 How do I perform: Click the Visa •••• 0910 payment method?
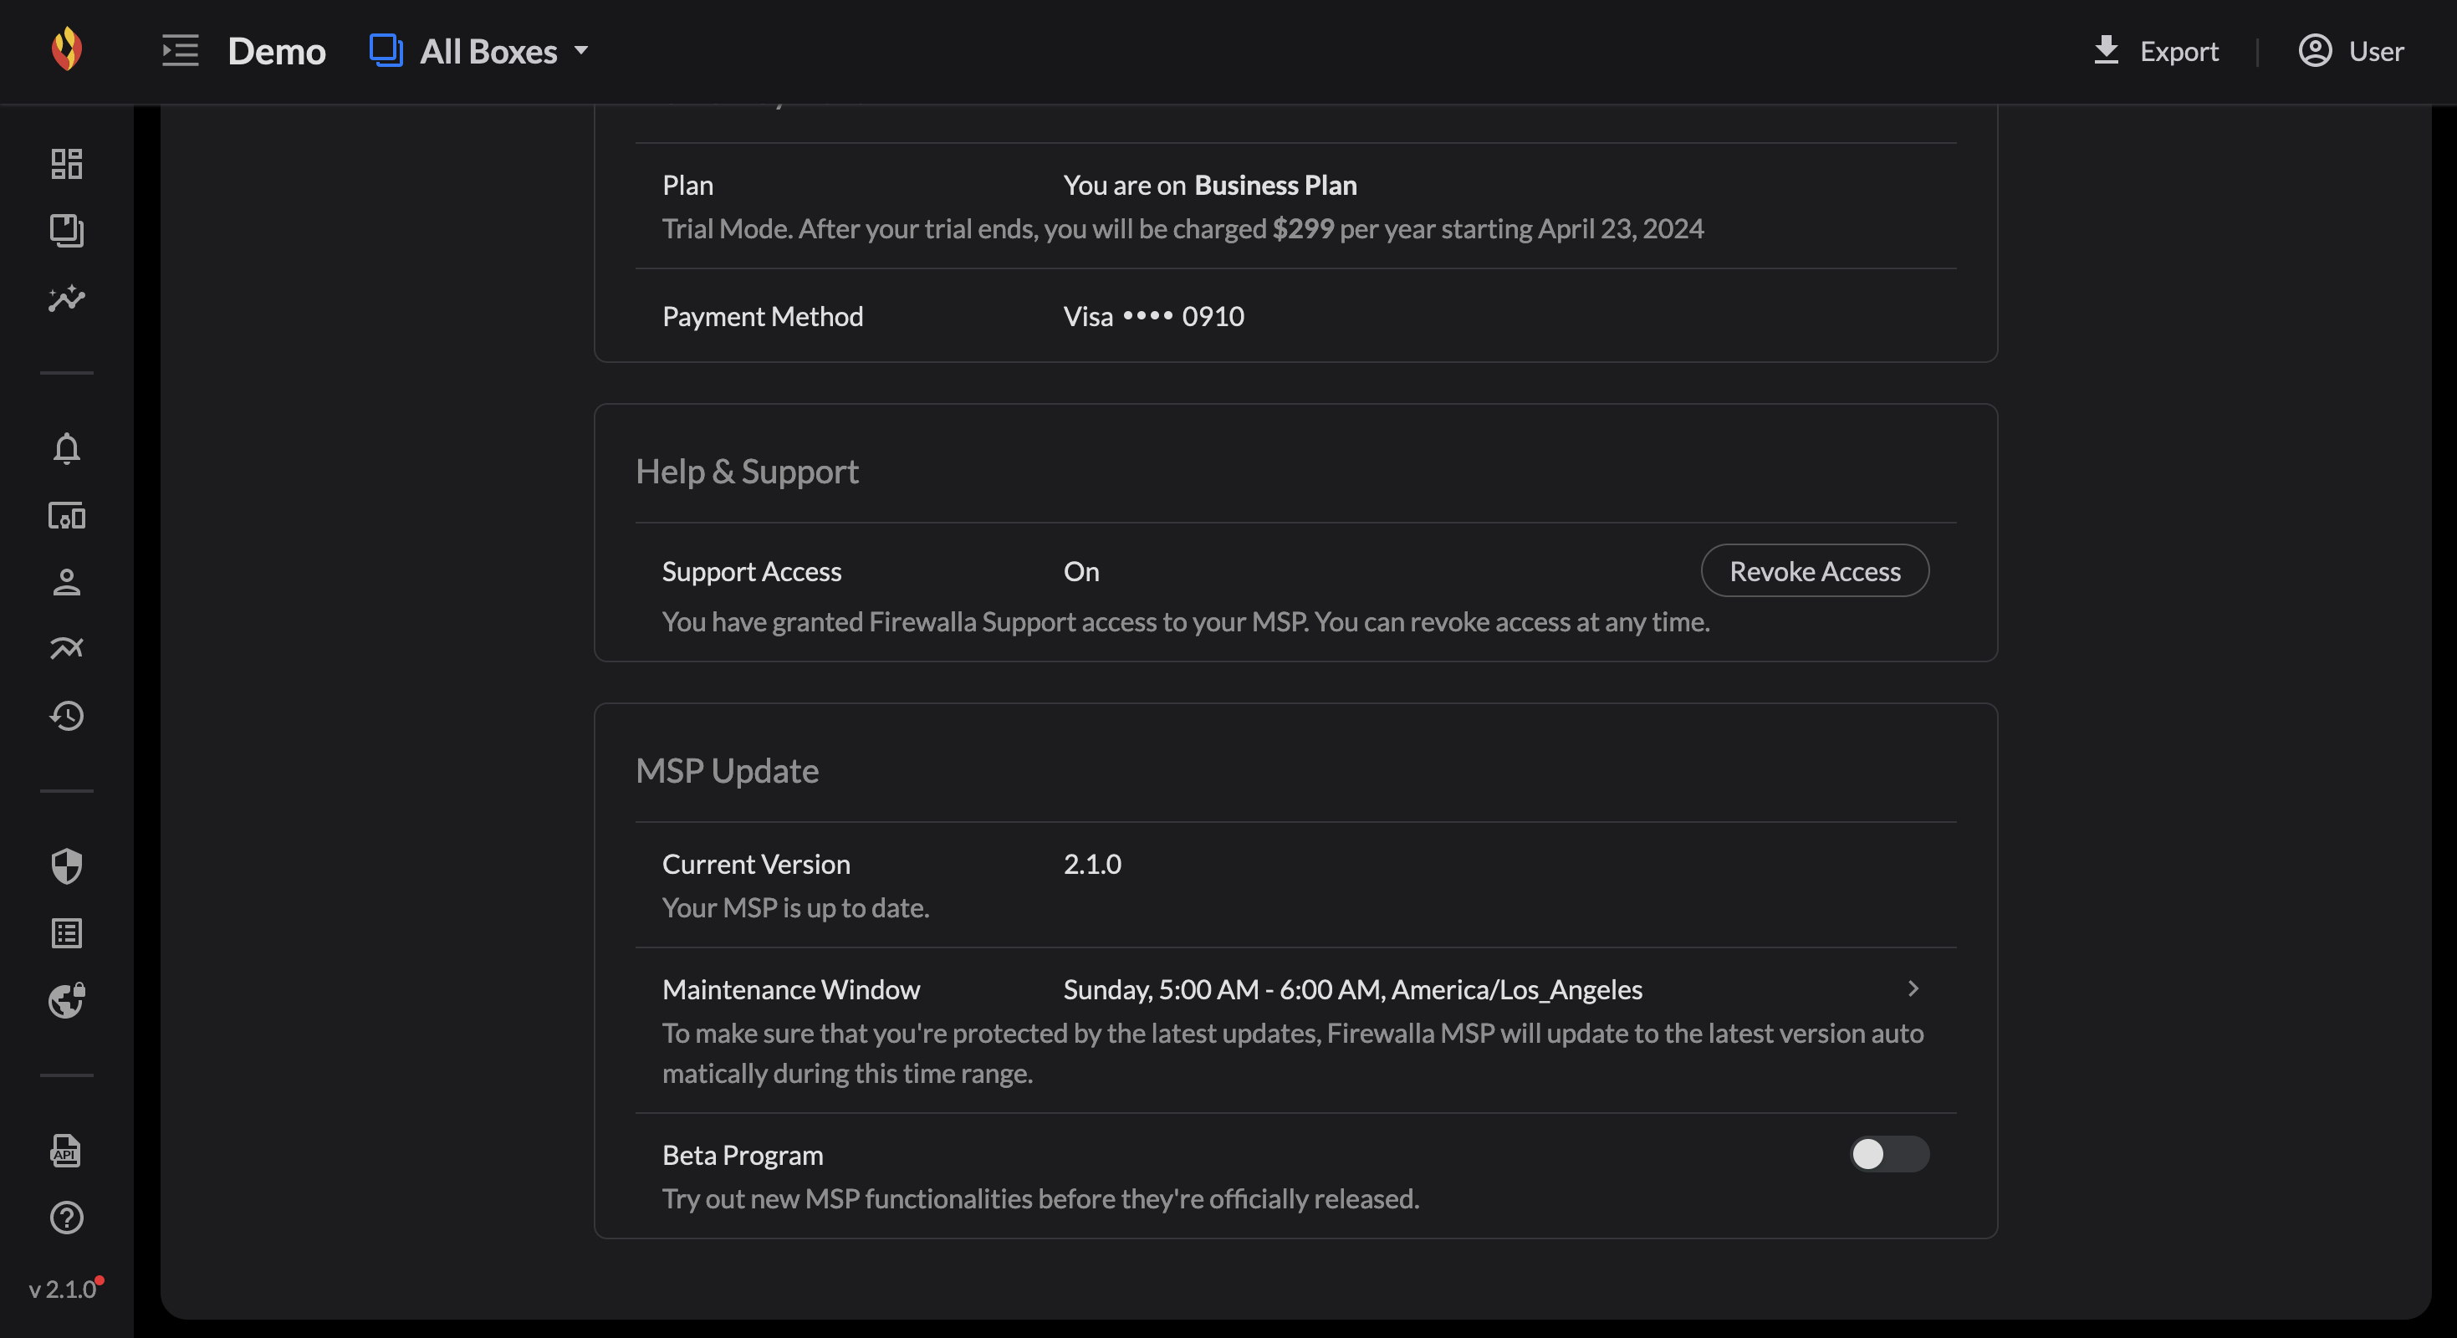point(1153,315)
